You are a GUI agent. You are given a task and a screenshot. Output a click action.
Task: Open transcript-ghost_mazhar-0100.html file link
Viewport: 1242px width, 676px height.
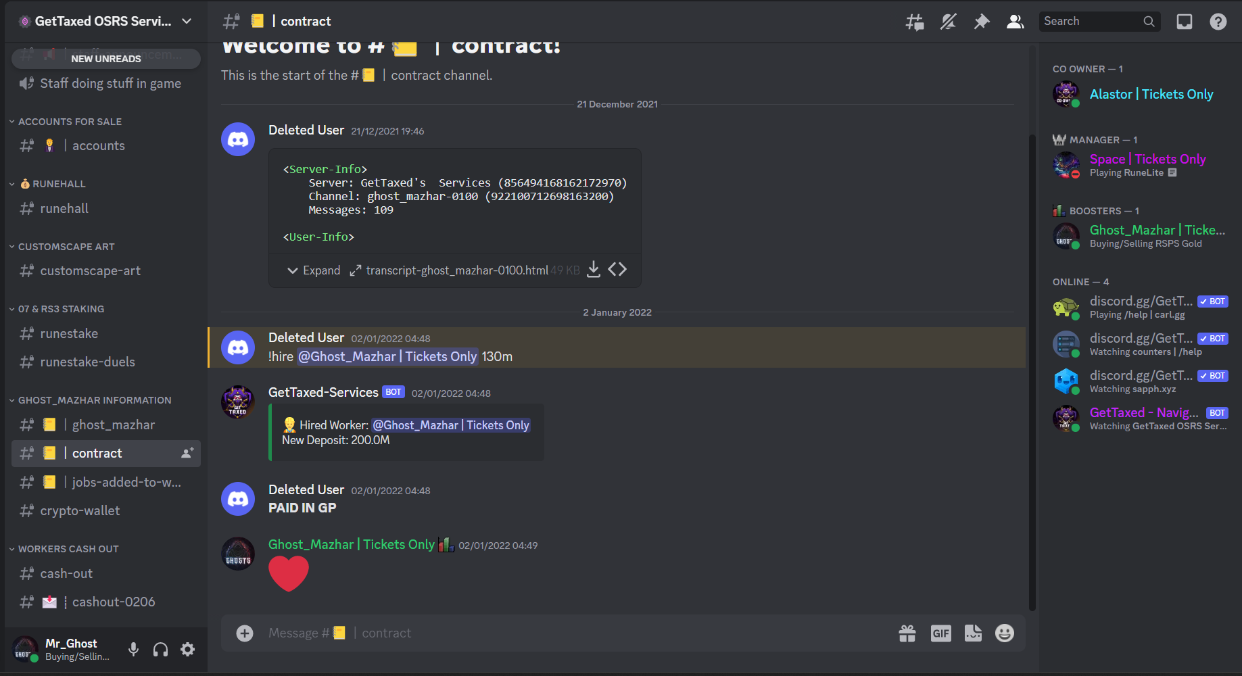[457, 270]
